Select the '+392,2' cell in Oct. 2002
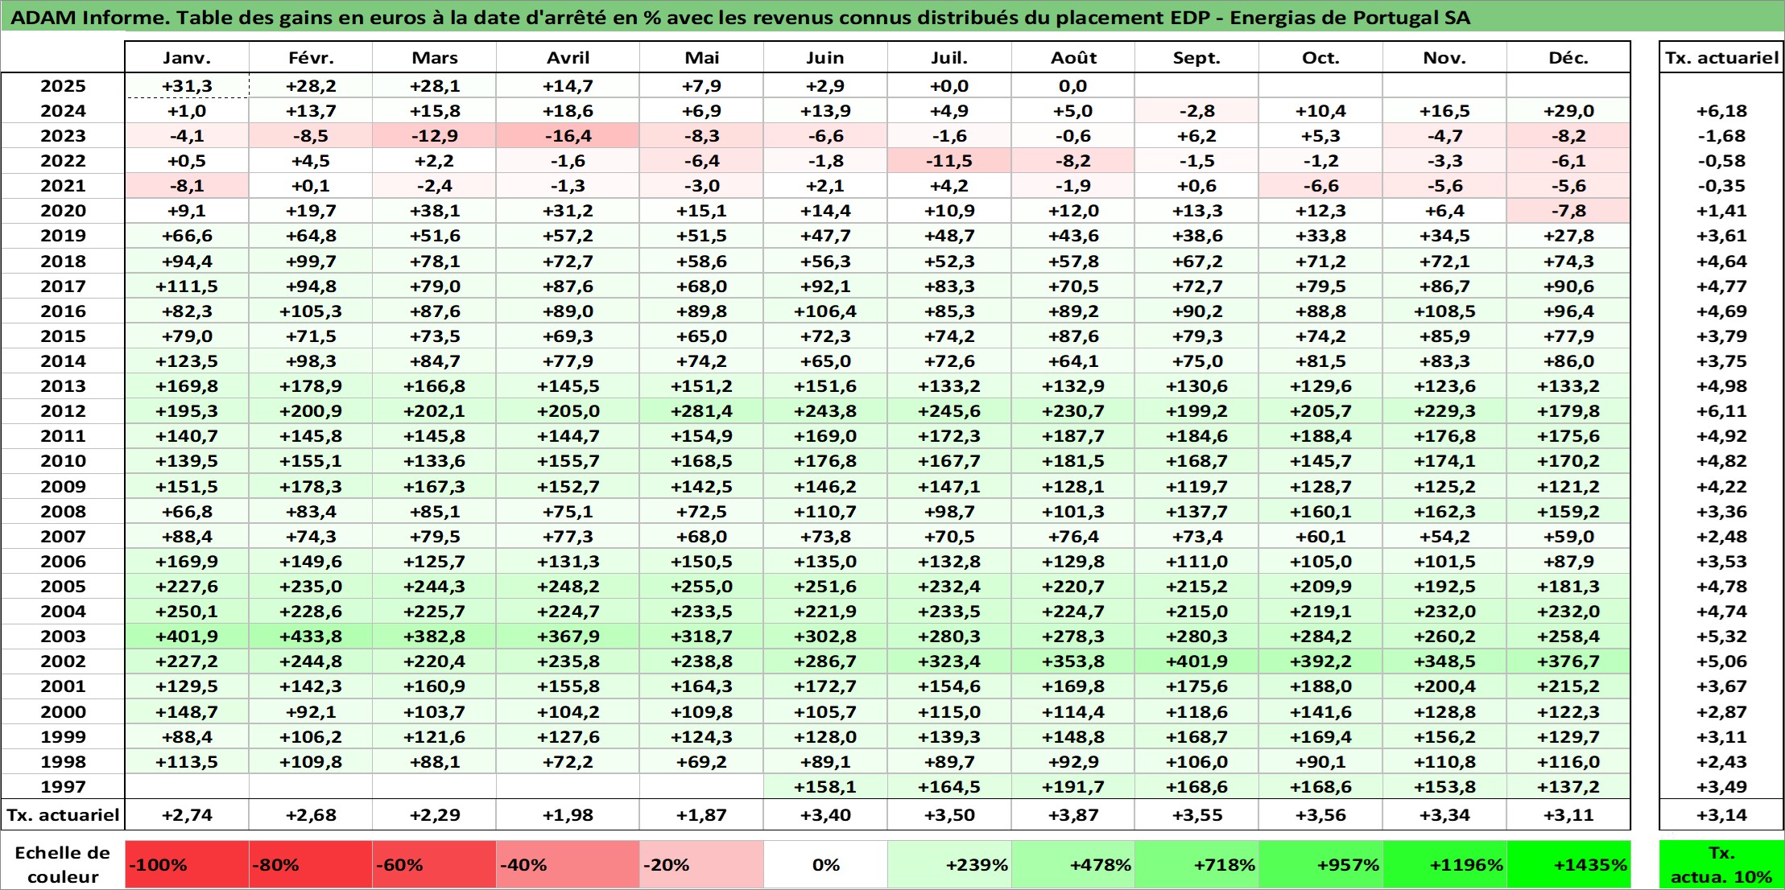The width and height of the screenshot is (1785, 890). (x=1320, y=661)
